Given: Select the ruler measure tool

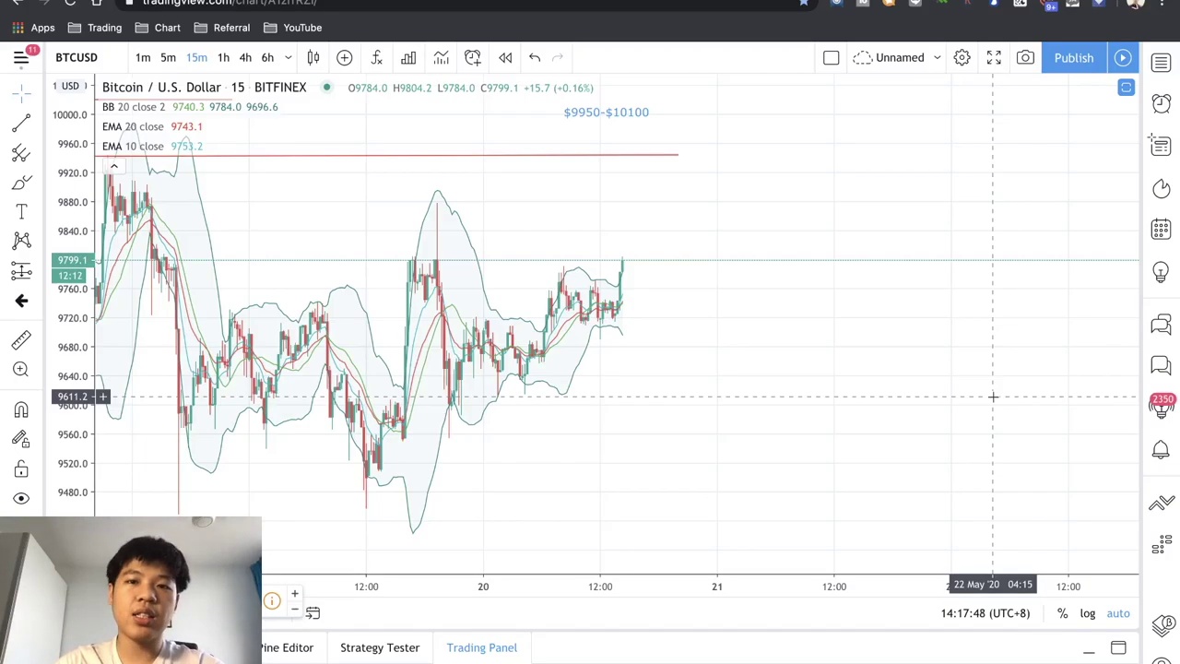Looking at the screenshot, I should tap(21, 340).
